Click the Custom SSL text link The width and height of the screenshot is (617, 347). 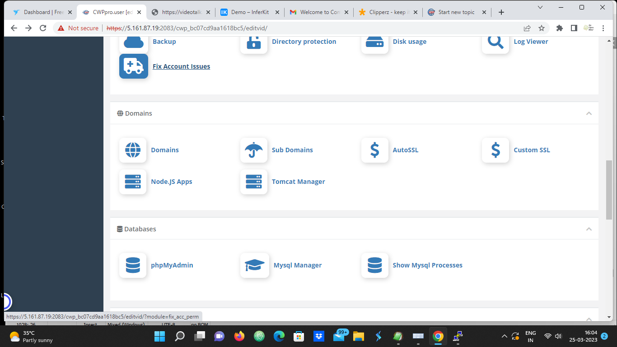[x=532, y=150]
